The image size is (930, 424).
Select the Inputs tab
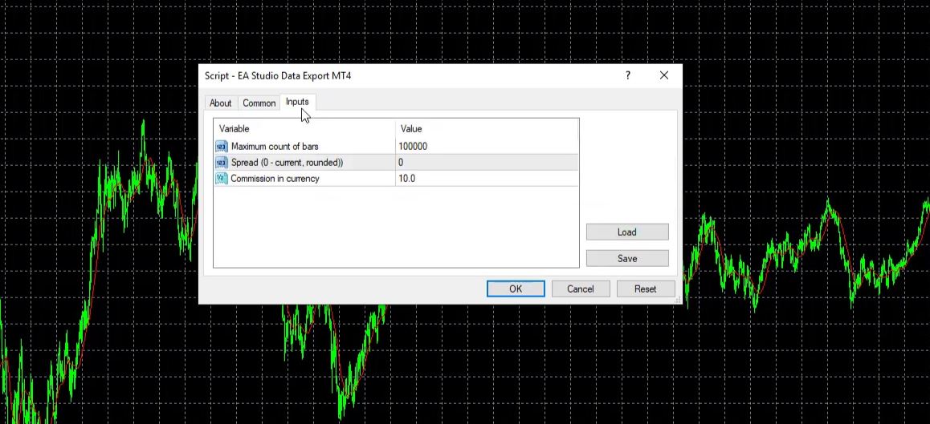point(297,102)
